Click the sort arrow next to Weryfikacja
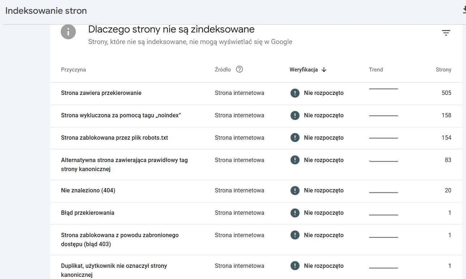Screen dimensions: 466x279 tap(324, 69)
